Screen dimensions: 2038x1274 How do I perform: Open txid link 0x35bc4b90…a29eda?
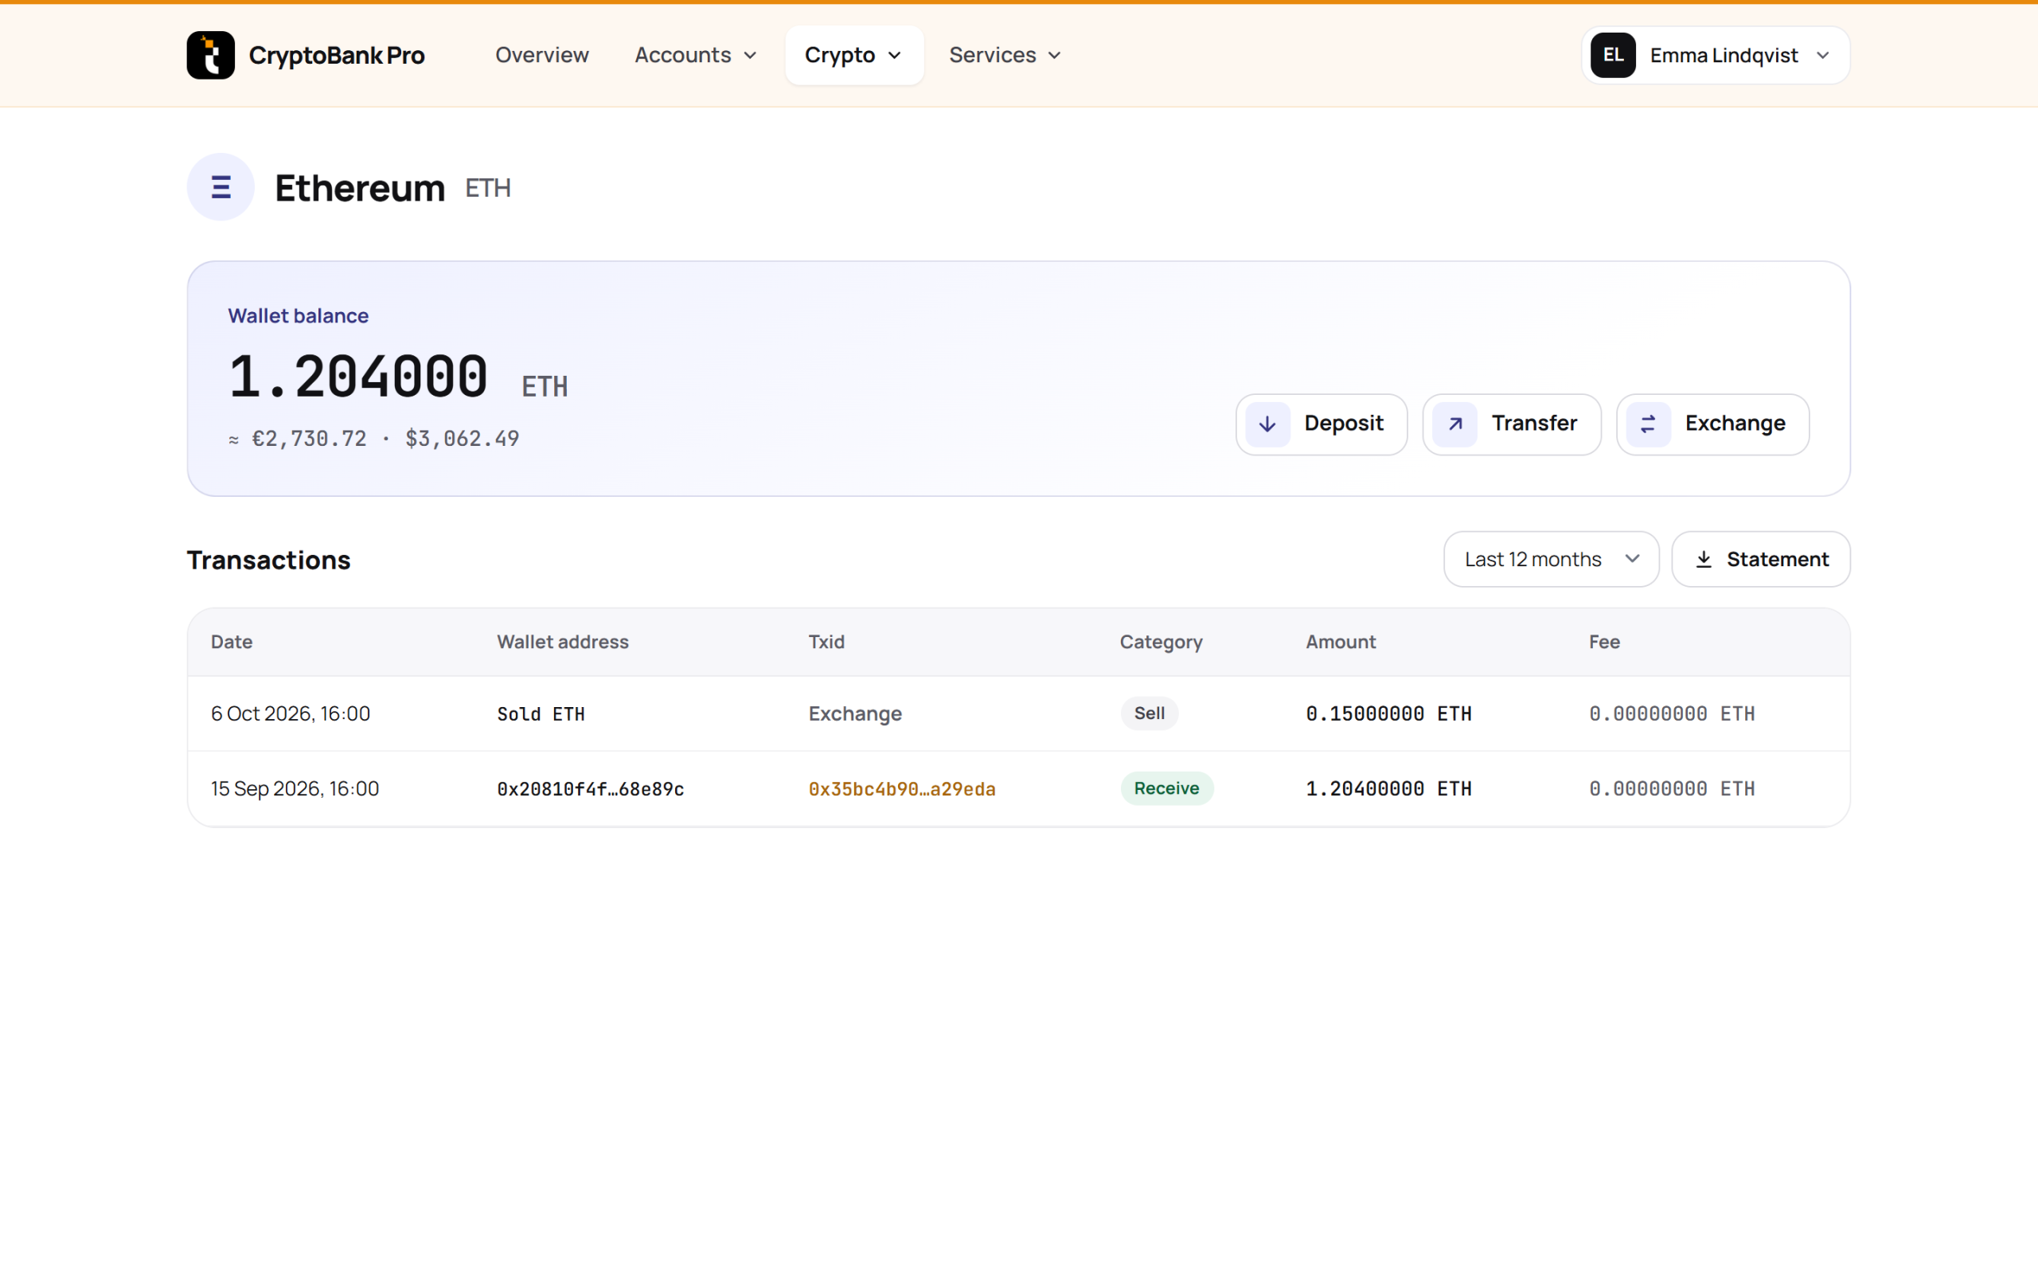[902, 790]
